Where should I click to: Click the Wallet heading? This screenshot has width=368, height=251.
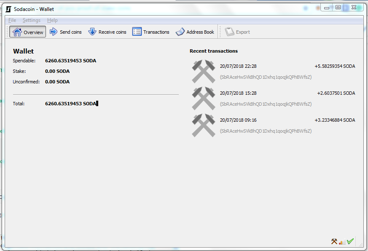[24, 51]
